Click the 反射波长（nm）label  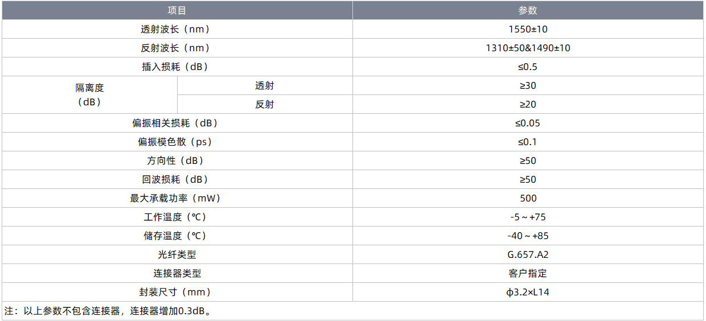177,48
